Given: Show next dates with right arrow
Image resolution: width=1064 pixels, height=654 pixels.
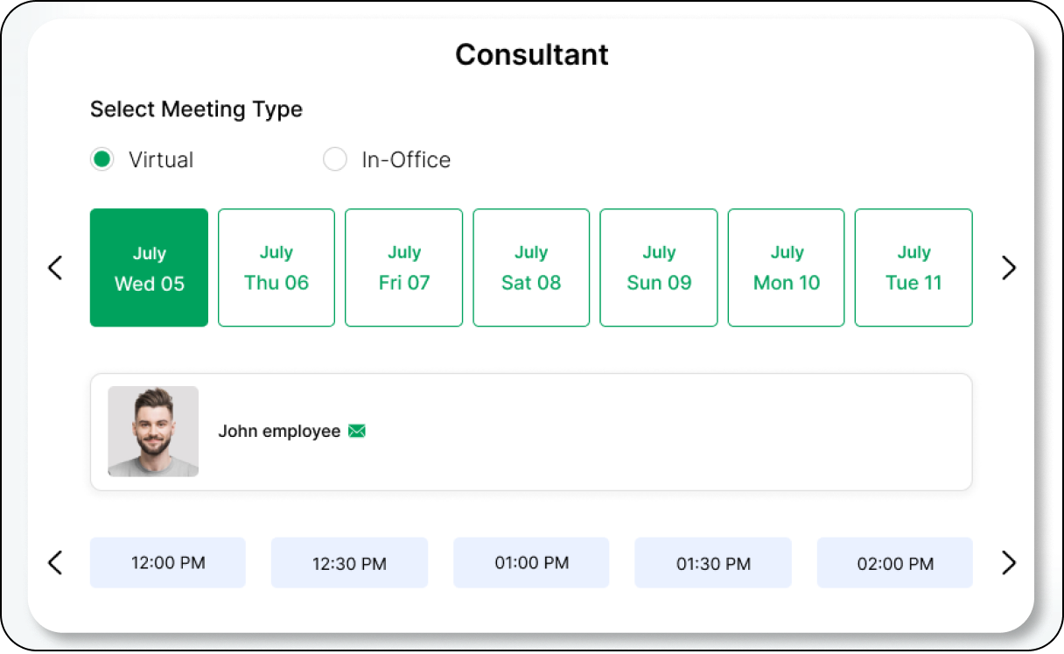Looking at the screenshot, I should coord(1009,268).
